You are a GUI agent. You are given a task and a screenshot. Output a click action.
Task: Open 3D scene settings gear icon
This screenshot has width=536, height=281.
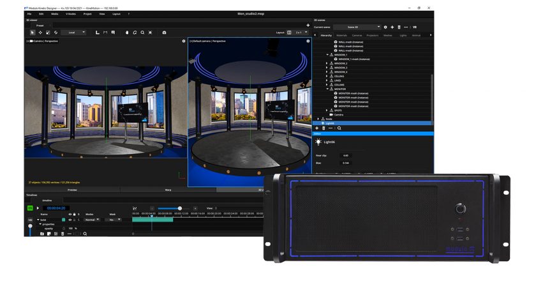coord(385,27)
